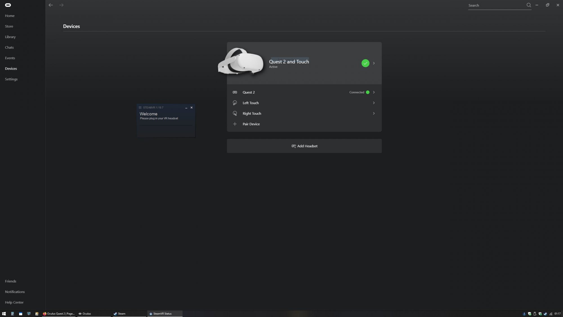Click the SteamVR Welcome heading
This screenshot has width=563, height=317.
coord(149,114)
